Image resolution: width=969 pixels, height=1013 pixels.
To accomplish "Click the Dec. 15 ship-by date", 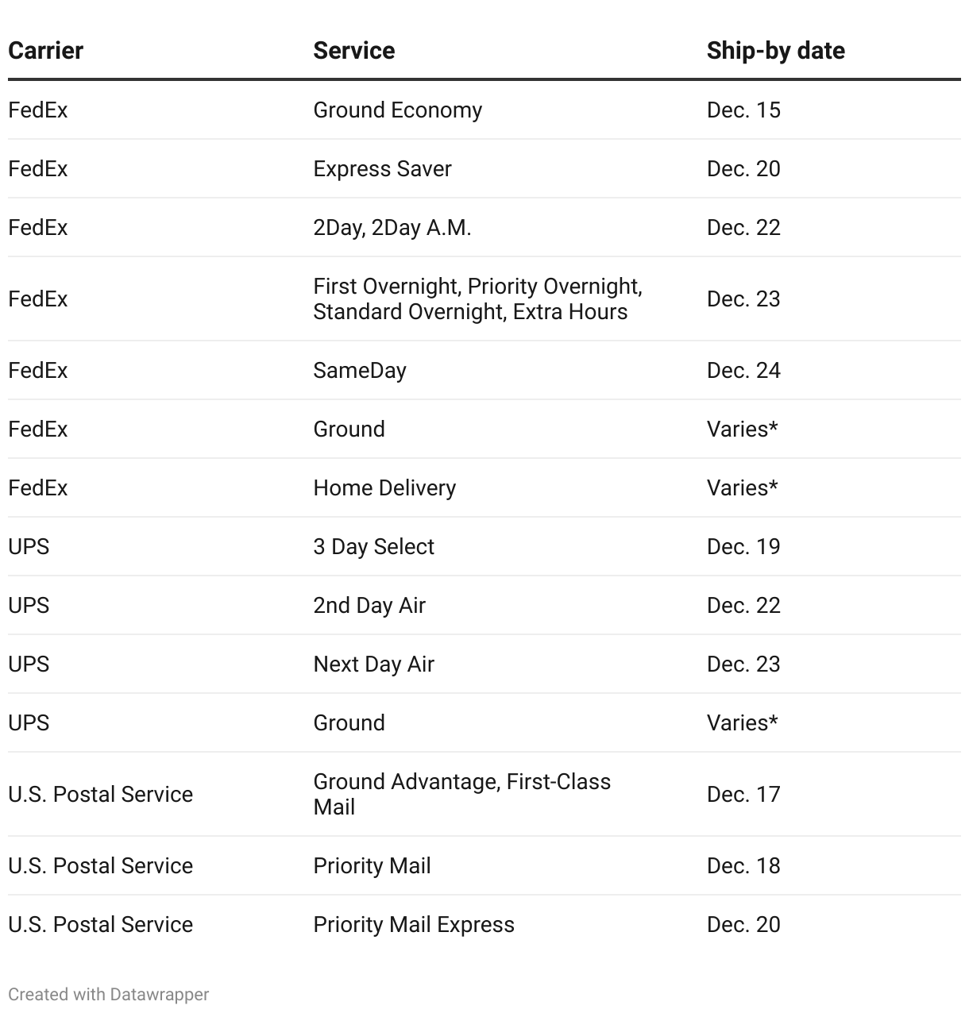I will click(x=743, y=110).
